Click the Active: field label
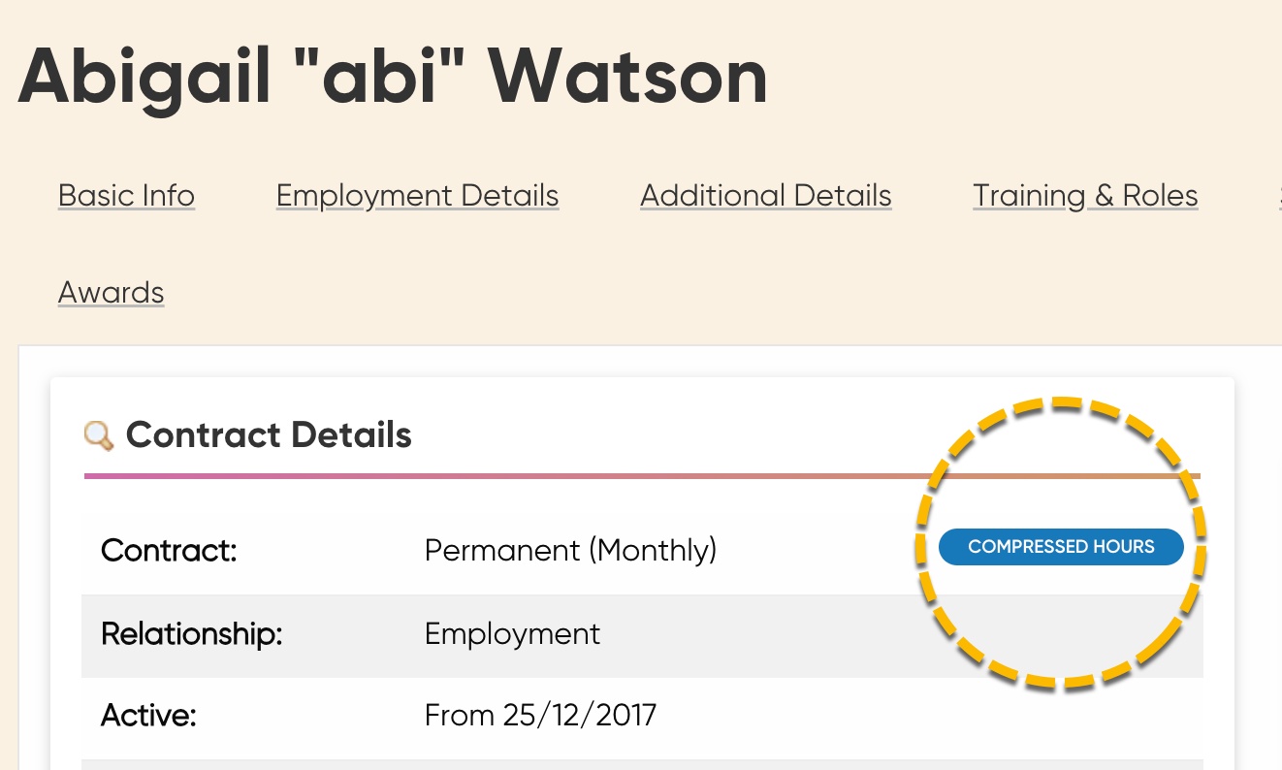 (148, 717)
